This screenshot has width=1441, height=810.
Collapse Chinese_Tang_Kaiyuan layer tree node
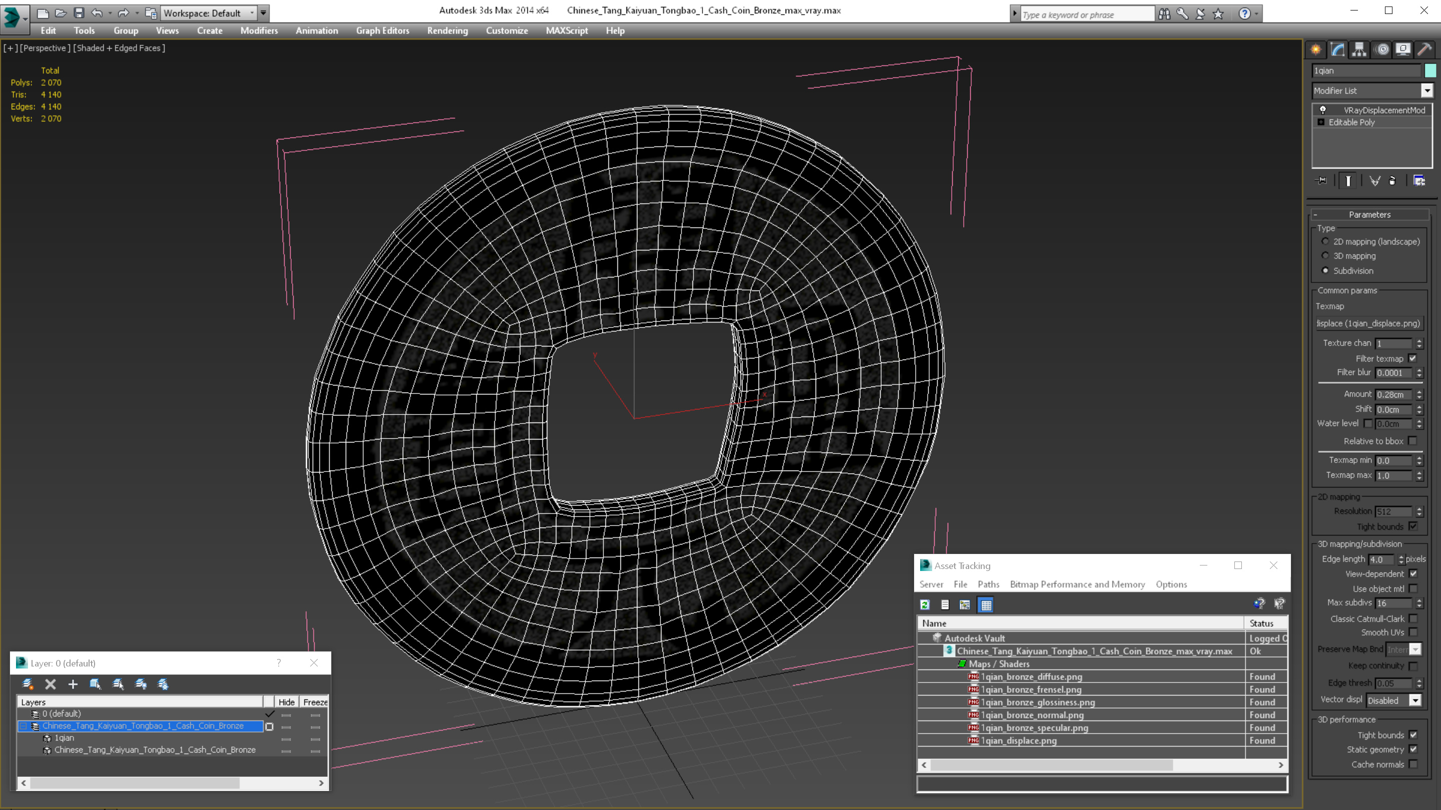tap(24, 725)
